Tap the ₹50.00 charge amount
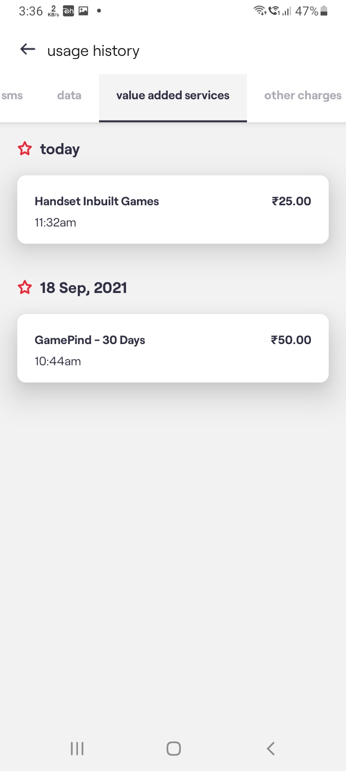Screen dimensions: 346x771 [291, 340]
